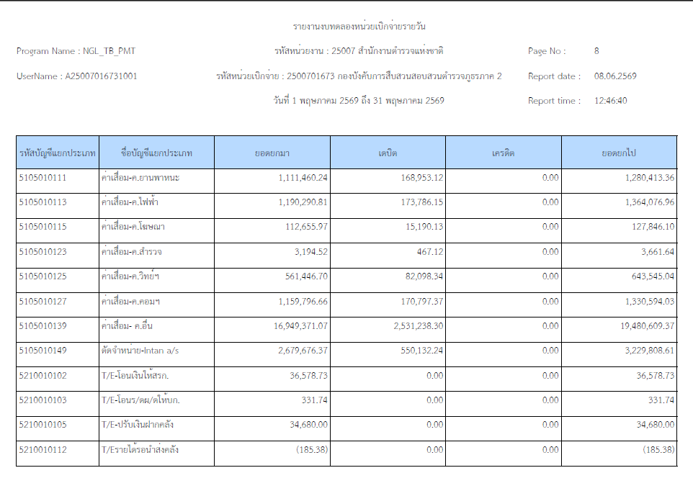This screenshot has height=491, width=693.
Task: Click the ค่าเสื่อม-ค.ไฟฟ้า account name cell
Action: pos(156,205)
